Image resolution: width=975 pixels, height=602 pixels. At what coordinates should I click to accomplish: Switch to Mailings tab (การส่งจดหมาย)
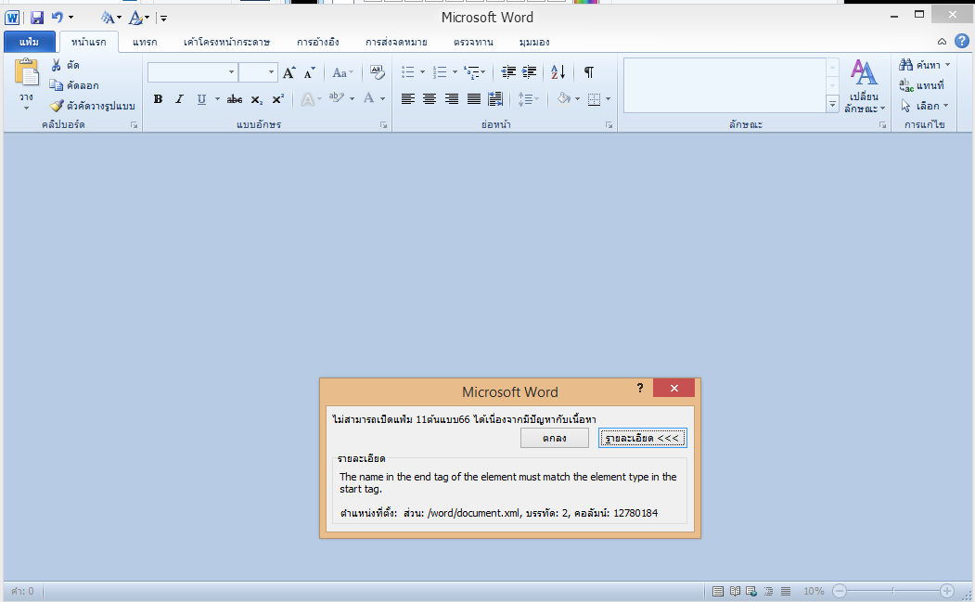[x=396, y=43]
